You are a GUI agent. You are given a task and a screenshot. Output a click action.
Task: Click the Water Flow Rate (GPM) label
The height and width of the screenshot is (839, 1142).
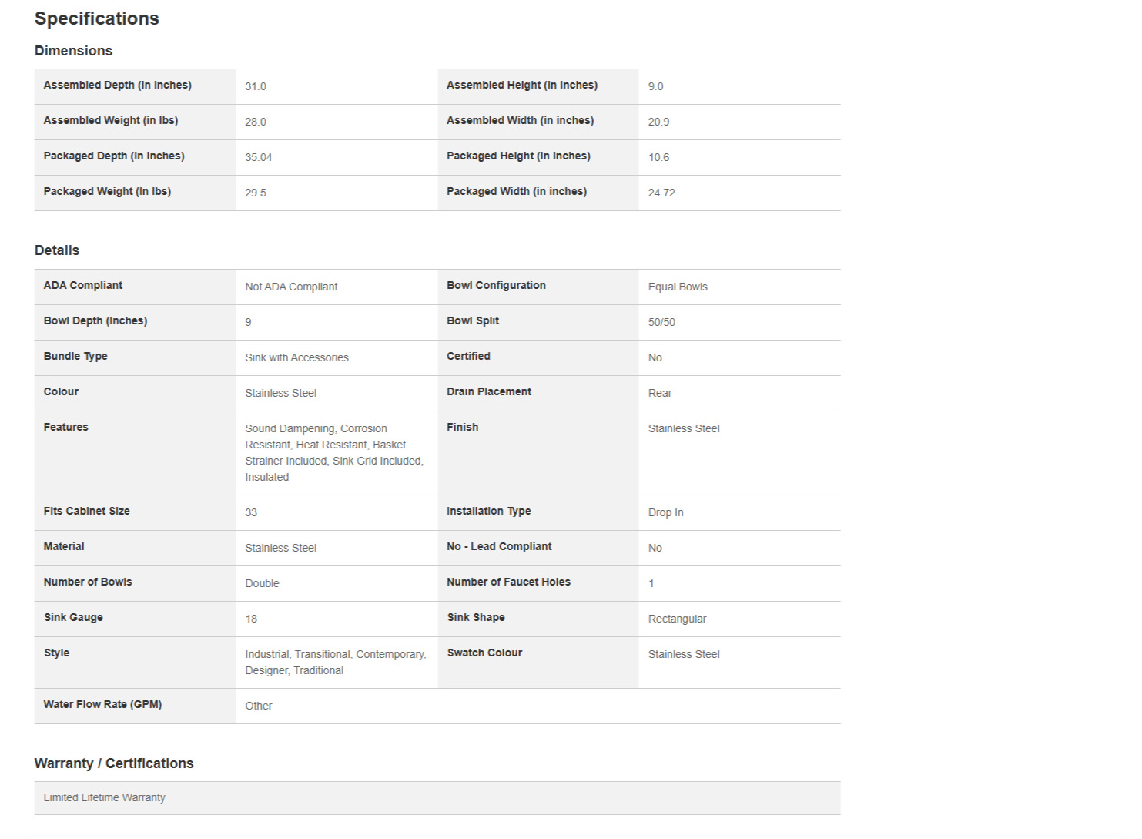102,705
